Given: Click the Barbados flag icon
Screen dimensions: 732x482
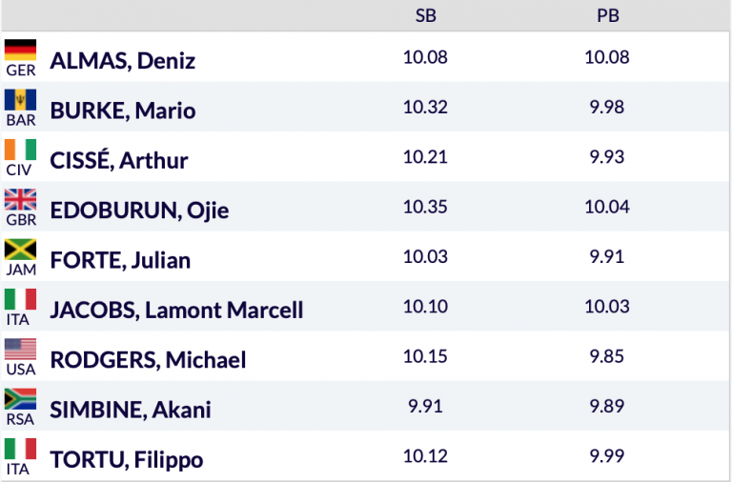Looking at the screenshot, I should tap(21, 100).
